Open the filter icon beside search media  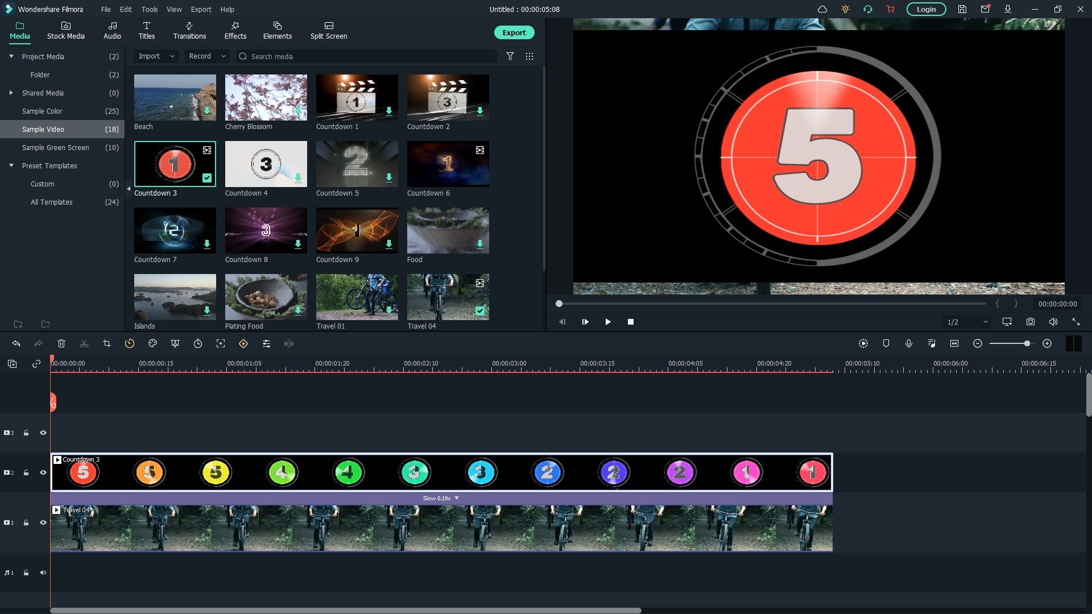(x=510, y=56)
